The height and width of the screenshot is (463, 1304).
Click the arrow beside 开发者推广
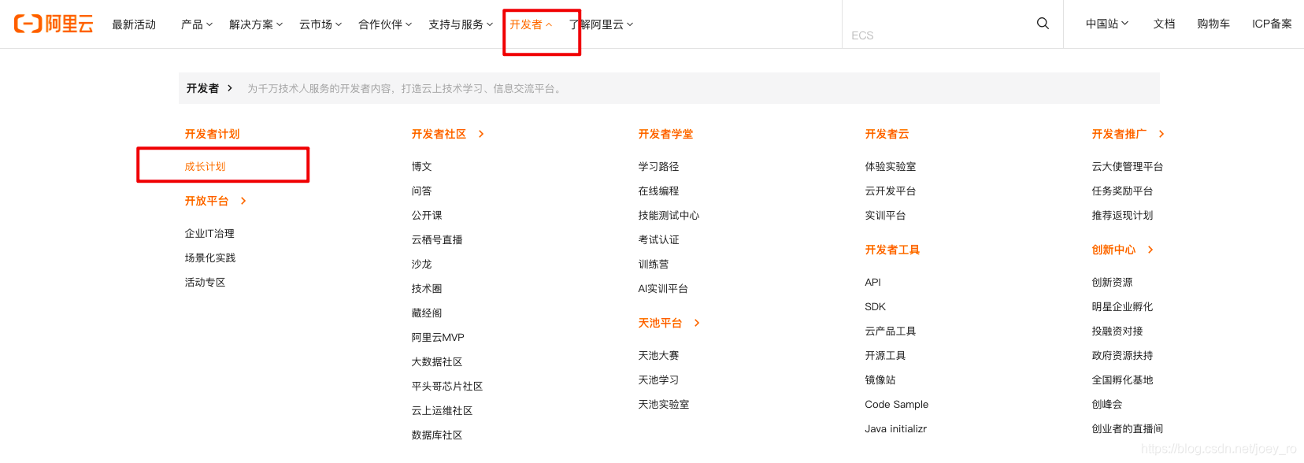(x=1161, y=134)
